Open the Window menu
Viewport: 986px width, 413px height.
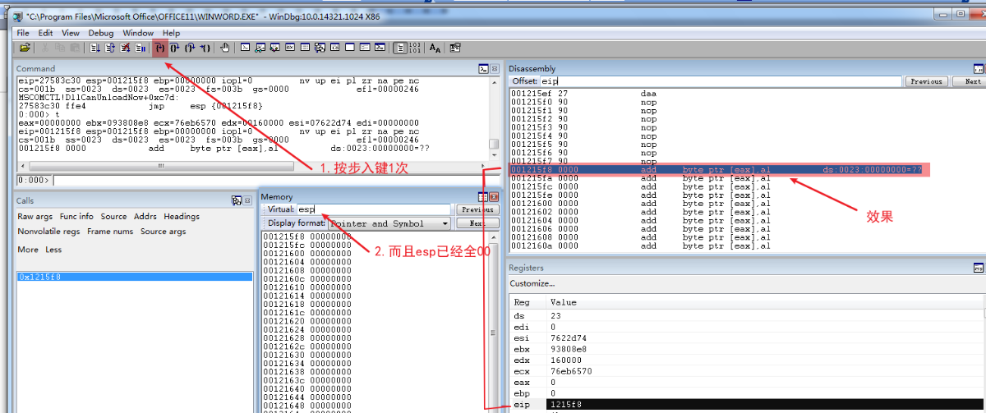tap(138, 33)
